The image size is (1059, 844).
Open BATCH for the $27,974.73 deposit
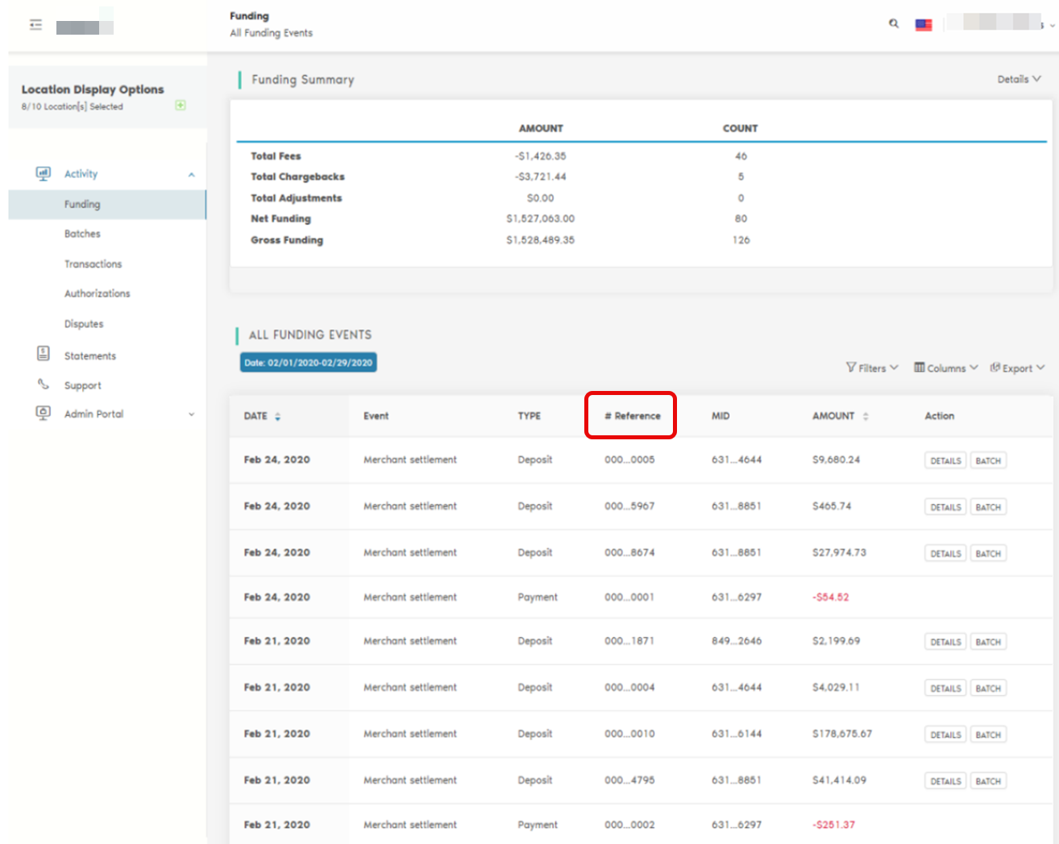click(x=988, y=554)
